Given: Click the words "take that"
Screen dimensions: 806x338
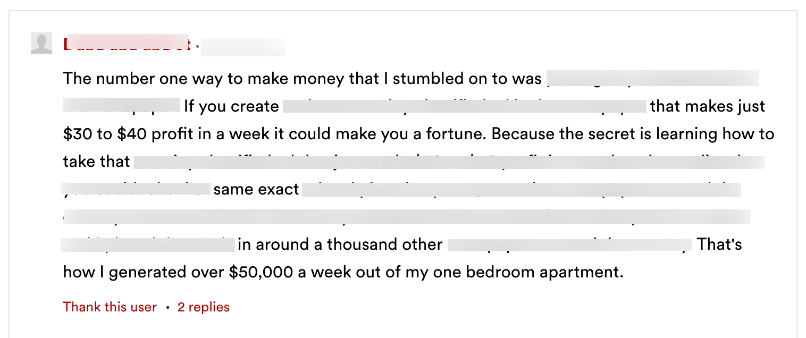Looking at the screenshot, I should 96,162.
